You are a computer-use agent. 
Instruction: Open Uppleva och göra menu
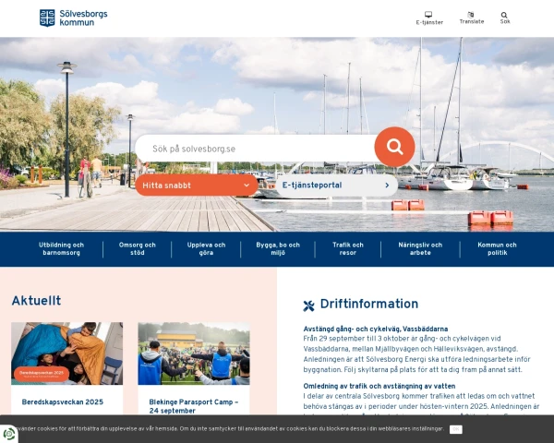pyautogui.click(x=206, y=248)
